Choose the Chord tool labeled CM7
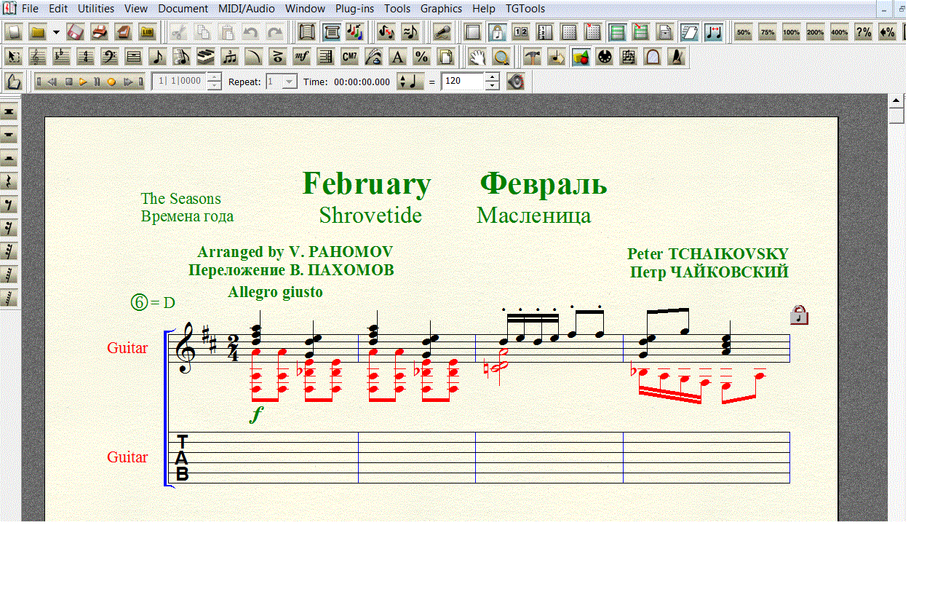927x592 pixels. point(349,57)
